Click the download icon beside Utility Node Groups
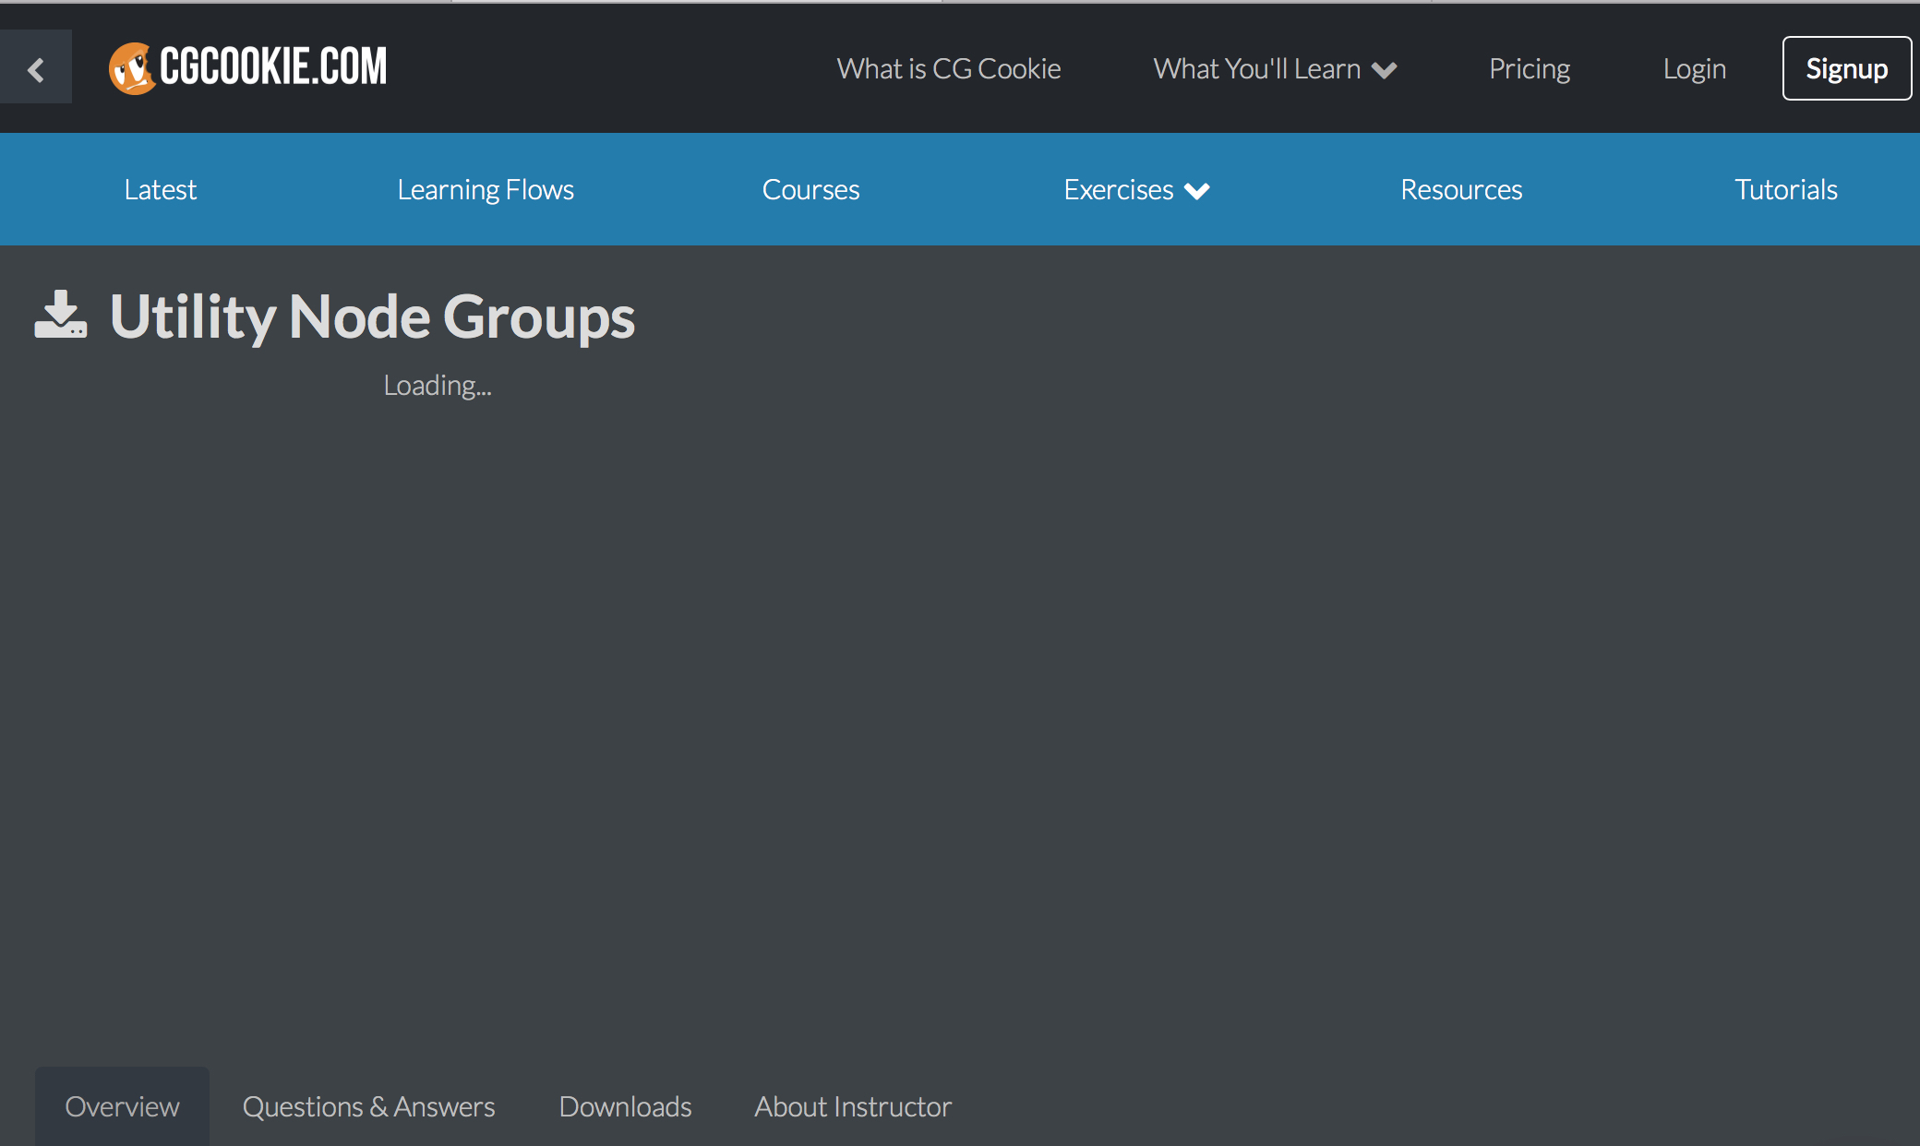The image size is (1920, 1146). 61,315
